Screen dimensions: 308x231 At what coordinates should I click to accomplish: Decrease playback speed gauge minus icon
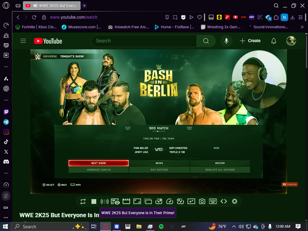point(159,201)
